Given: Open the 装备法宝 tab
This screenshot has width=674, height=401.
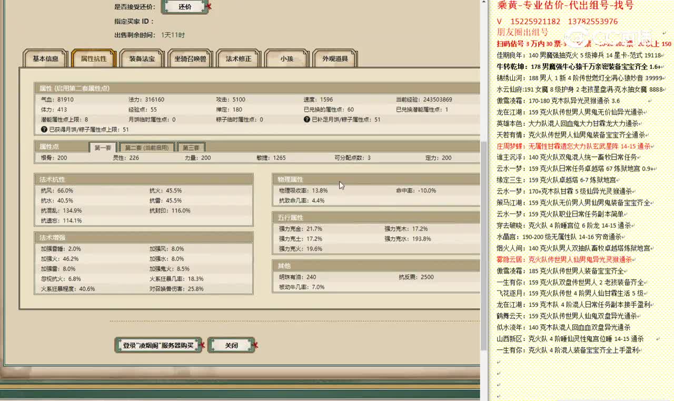Looking at the screenshot, I should tap(142, 59).
